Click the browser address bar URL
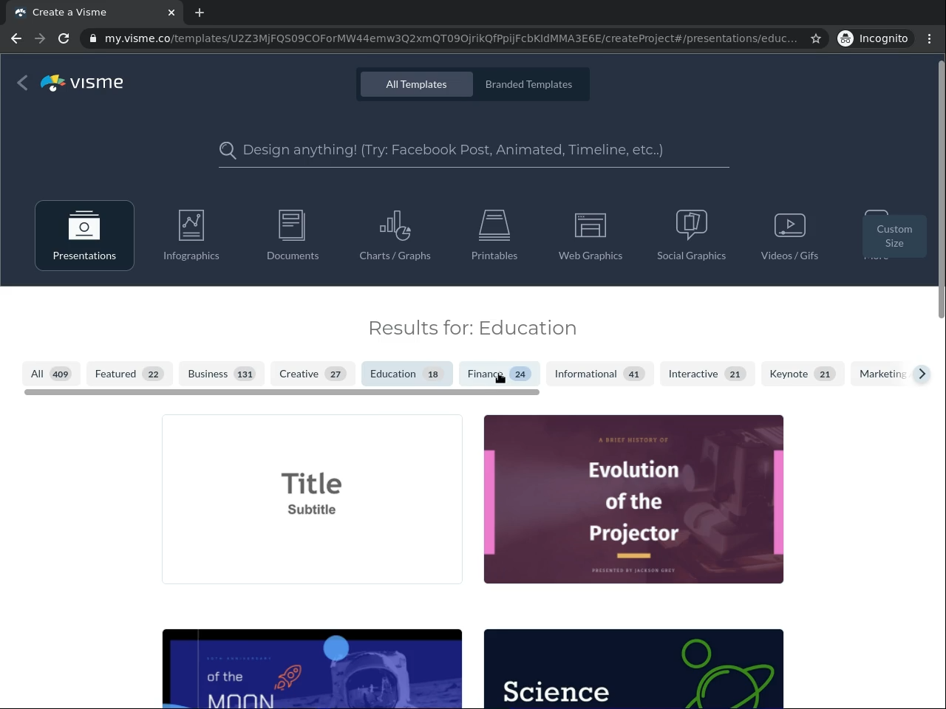The width and height of the screenshot is (946, 709). point(451,38)
